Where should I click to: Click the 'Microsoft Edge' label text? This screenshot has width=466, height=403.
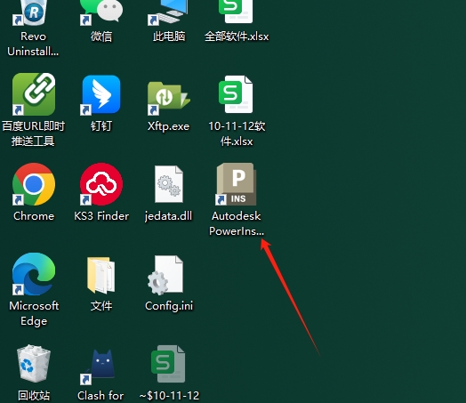(34, 313)
